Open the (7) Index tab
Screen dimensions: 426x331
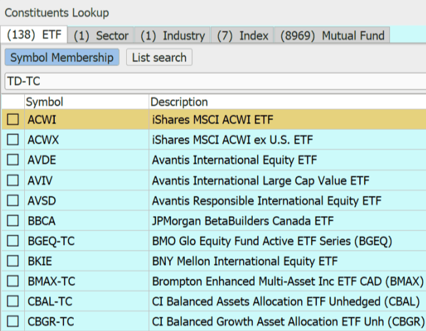pos(242,35)
